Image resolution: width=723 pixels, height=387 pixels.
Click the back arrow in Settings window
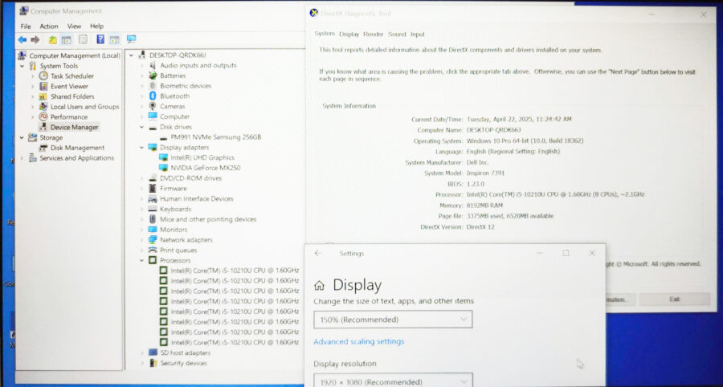317,253
